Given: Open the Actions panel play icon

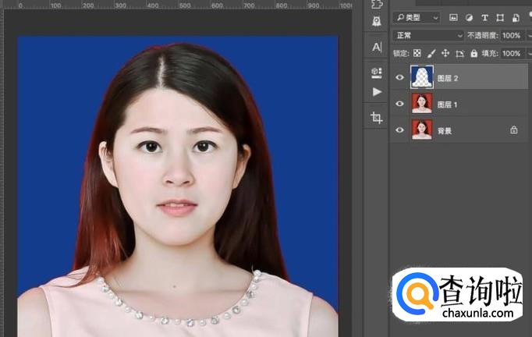Looking at the screenshot, I should pyautogui.click(x=377, y=91).
